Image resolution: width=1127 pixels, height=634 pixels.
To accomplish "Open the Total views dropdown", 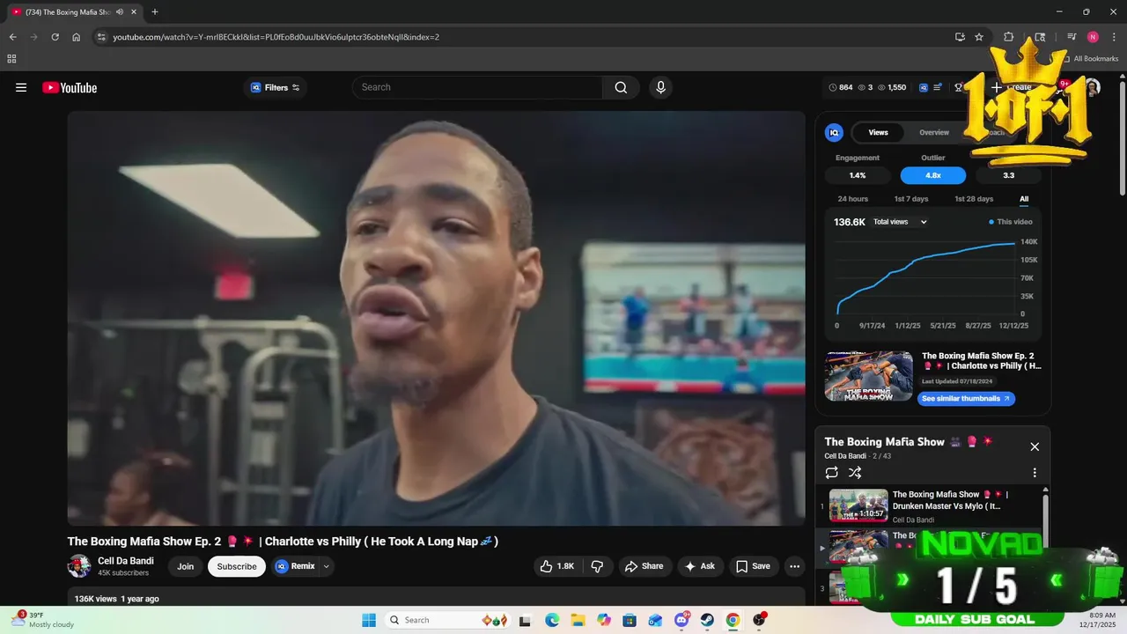I will 900,222.
